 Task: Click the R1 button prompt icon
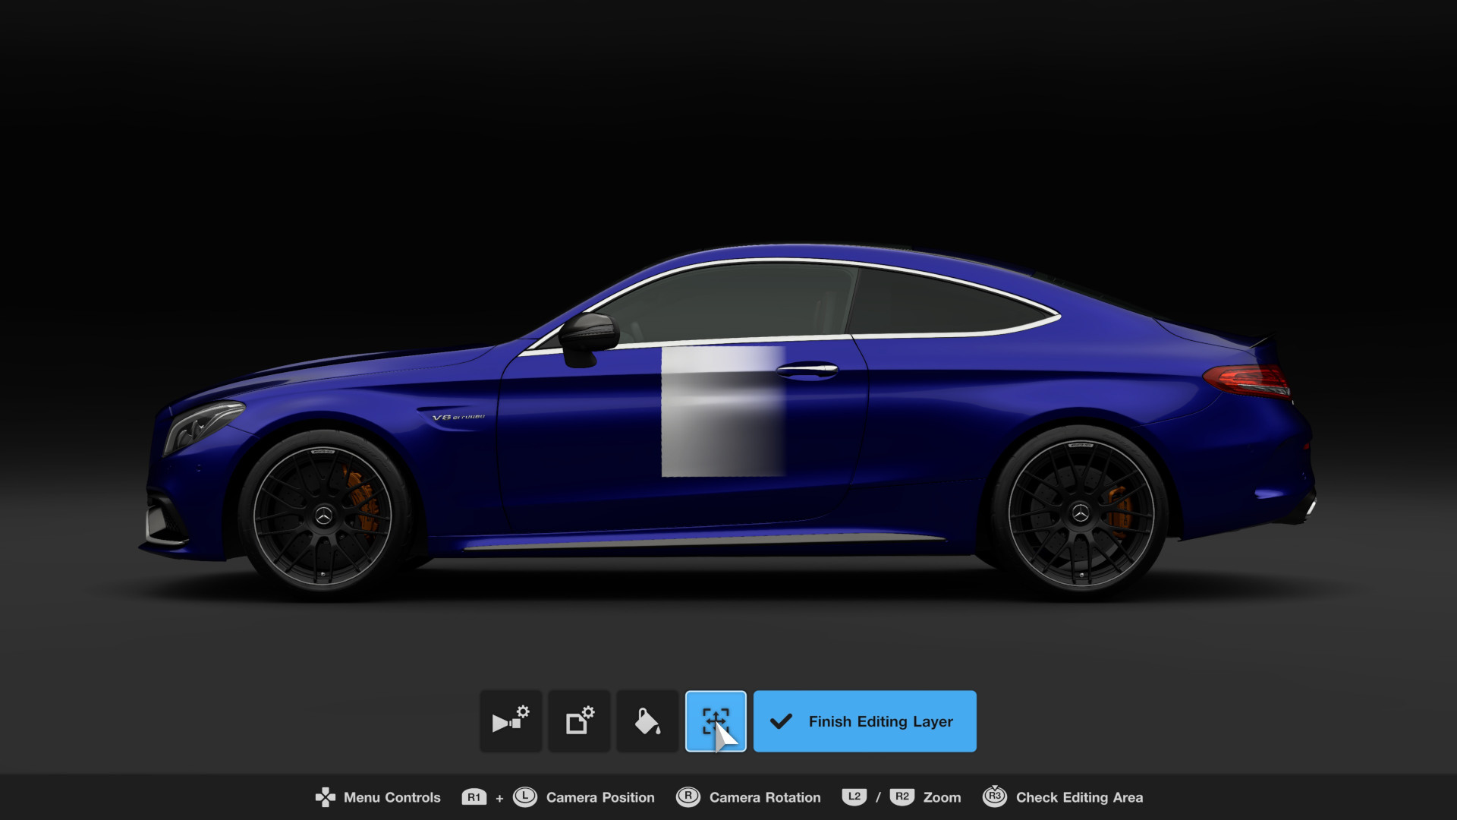pos(474,797)
